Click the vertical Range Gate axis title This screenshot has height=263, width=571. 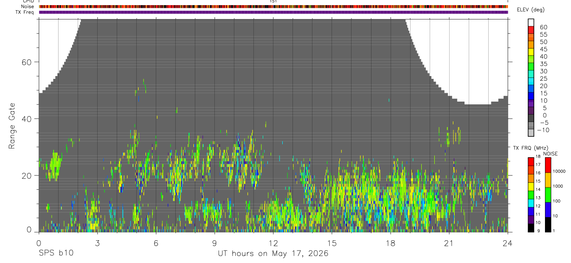pos(12,126)
